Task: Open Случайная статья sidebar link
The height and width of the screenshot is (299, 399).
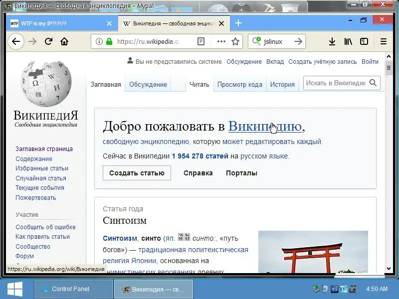Action: (x=41, y=178)
